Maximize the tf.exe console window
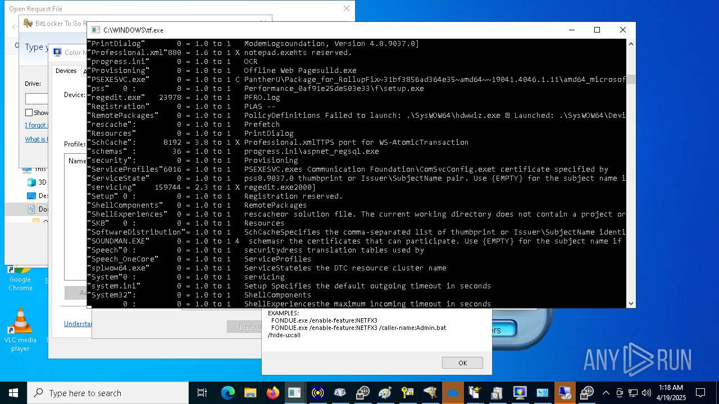 click(597, 30)
